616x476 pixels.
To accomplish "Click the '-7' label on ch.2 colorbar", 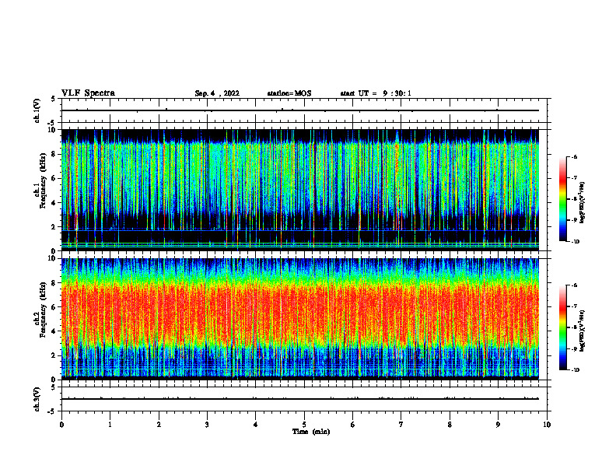I will tap(574, 306).
